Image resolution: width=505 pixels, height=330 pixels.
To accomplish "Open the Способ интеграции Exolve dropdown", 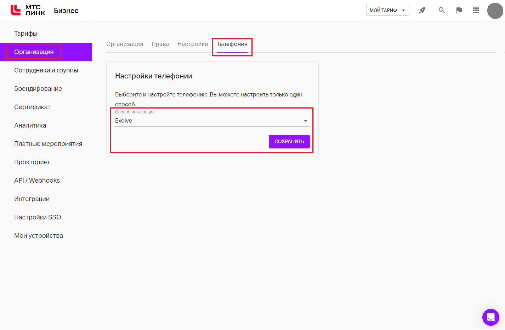I will pos(212,121).
